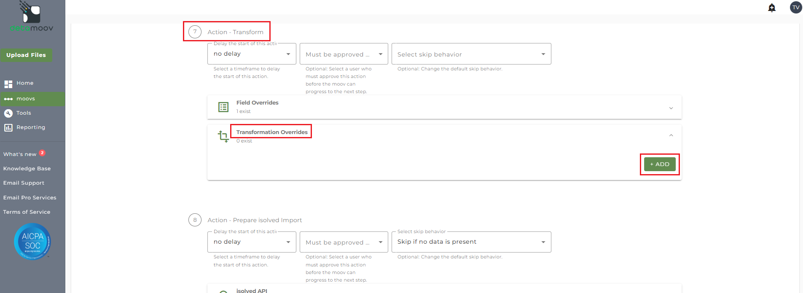Image resolution: width=803 pixels, height=293 pixels.
Task: Open approver dropdown in Action Transform
Action: point(344,54)
